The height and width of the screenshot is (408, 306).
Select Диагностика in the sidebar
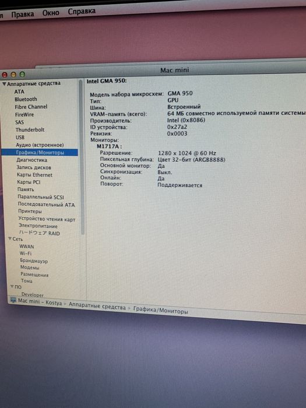click(x=31, y=160)
